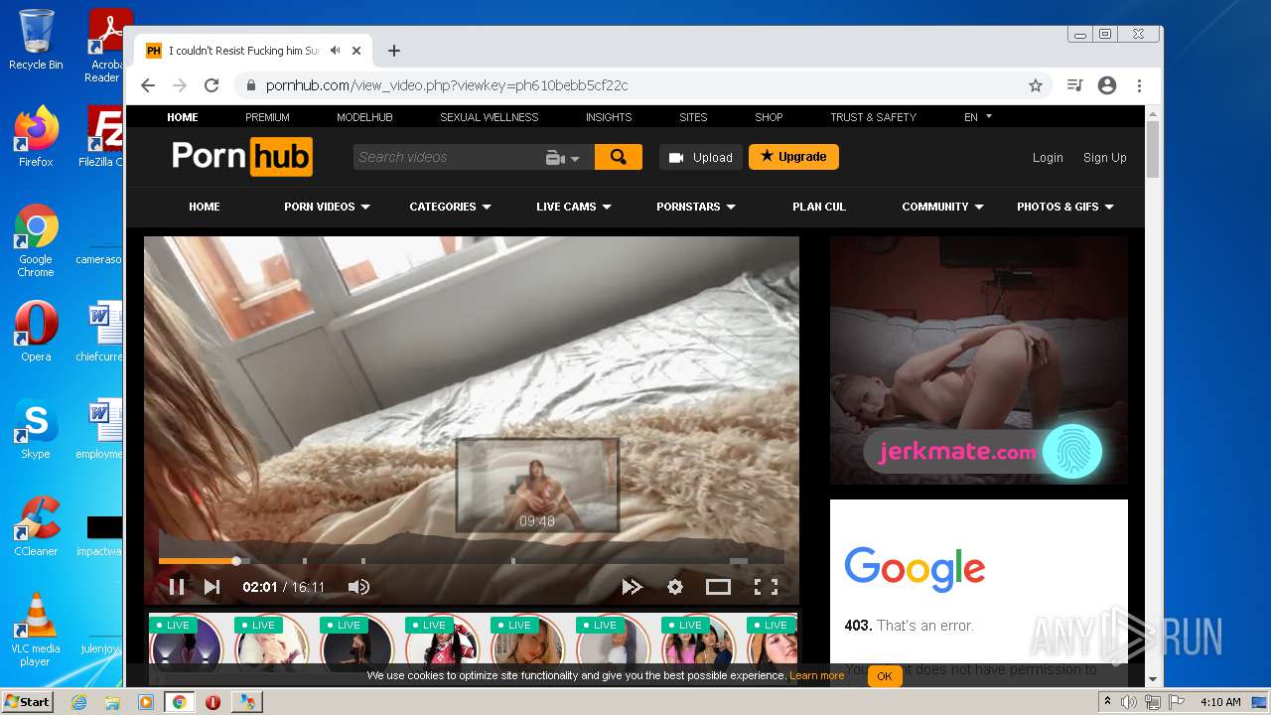Close the current browser tab

(356, 51)
